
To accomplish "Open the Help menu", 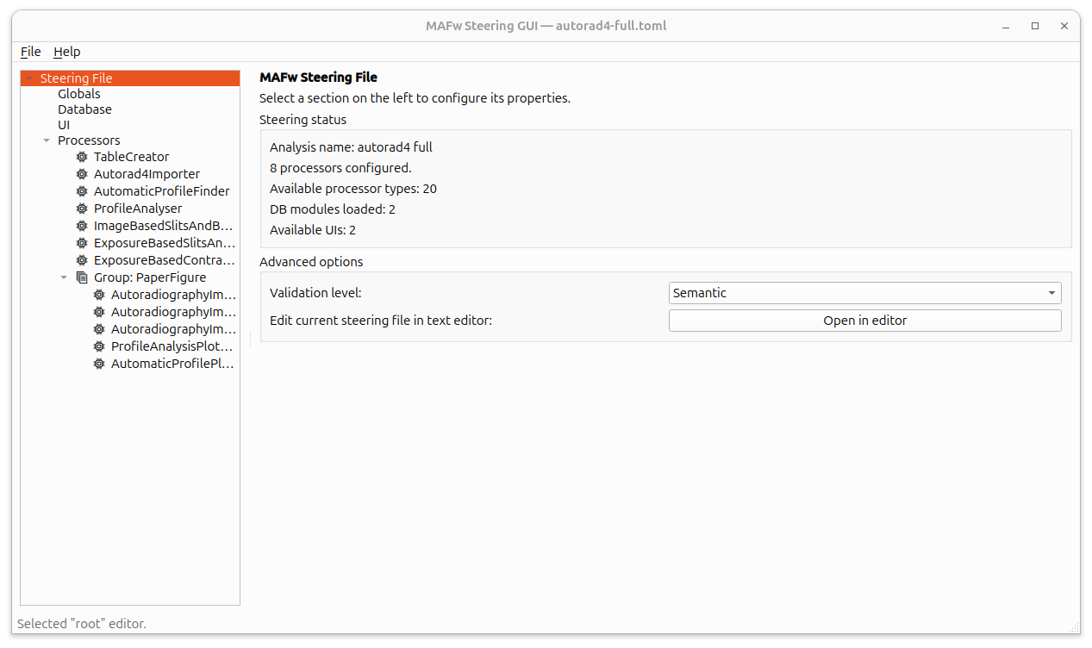I will click(66, 52).
